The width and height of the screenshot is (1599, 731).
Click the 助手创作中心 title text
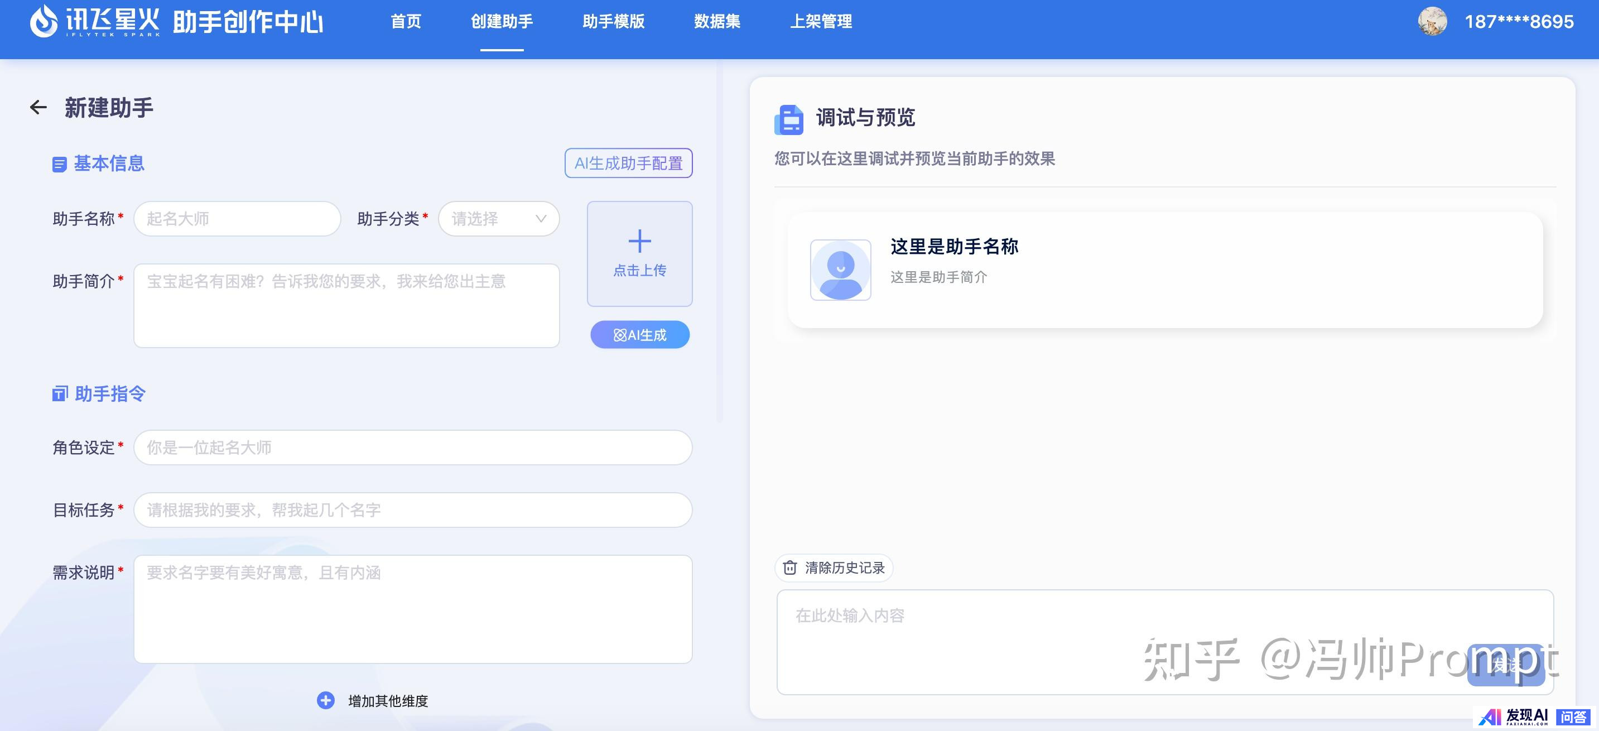point(248,22)
